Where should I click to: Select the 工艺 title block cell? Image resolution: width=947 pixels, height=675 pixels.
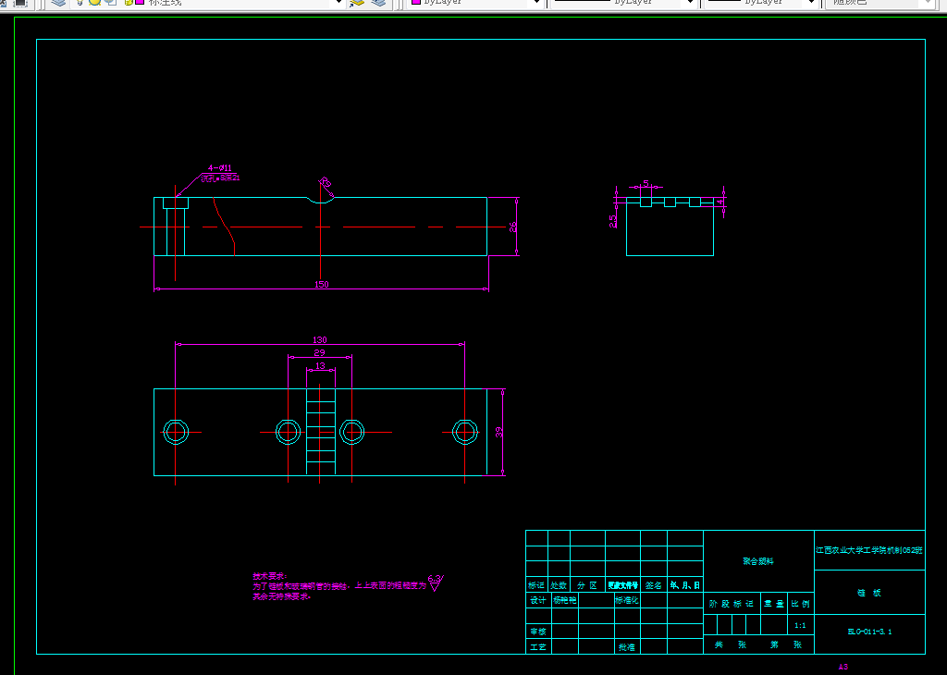pos(538,646)
